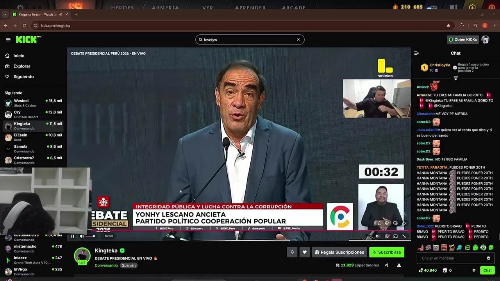Pause the live stream

click(x=73, y=236)
